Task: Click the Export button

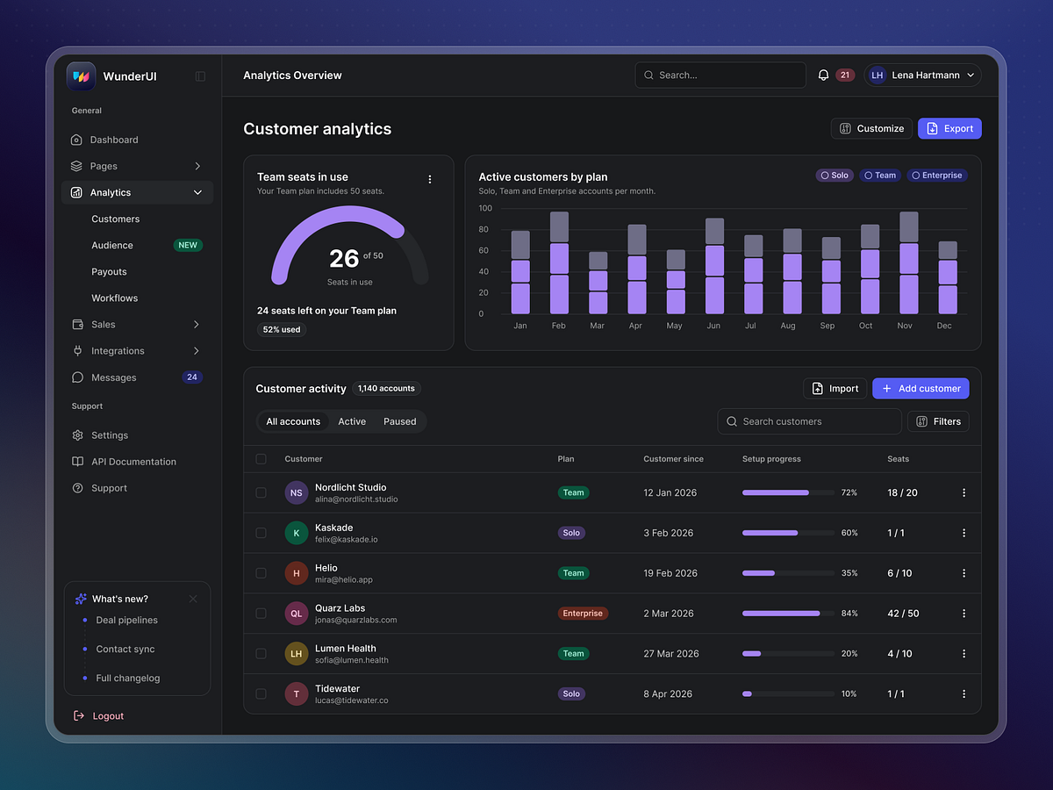Action: pyautogui.click(x=949, y=128)
